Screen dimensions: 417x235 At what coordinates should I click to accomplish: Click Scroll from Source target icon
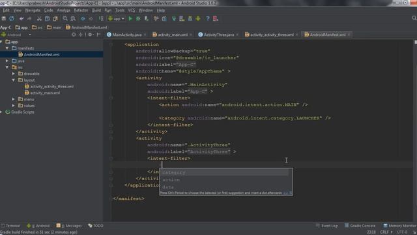click(x=74, y=35)
